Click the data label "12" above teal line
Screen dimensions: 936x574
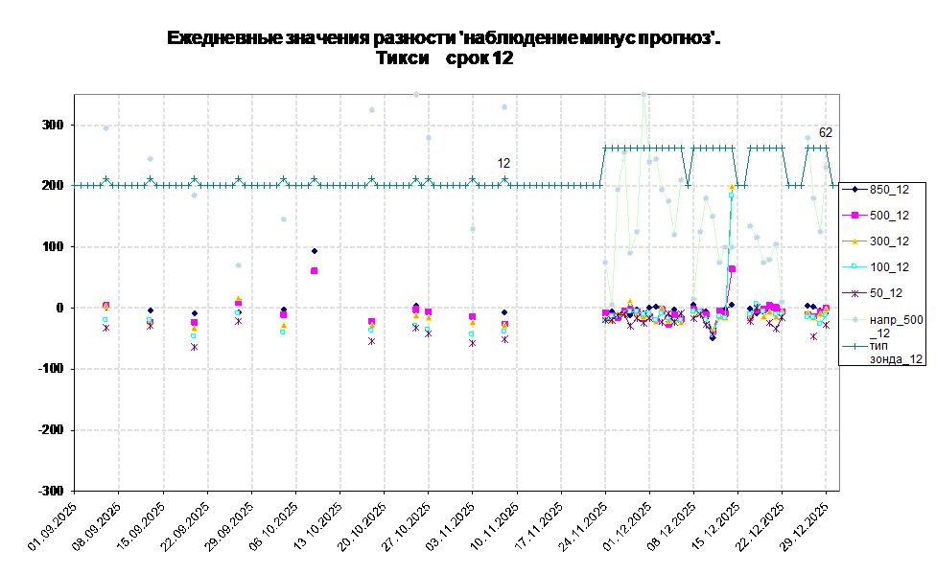click(x=503, y=164)
